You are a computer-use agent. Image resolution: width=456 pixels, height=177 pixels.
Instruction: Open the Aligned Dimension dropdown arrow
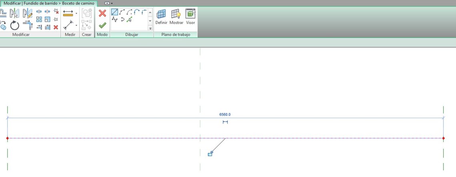pos(76,26)
